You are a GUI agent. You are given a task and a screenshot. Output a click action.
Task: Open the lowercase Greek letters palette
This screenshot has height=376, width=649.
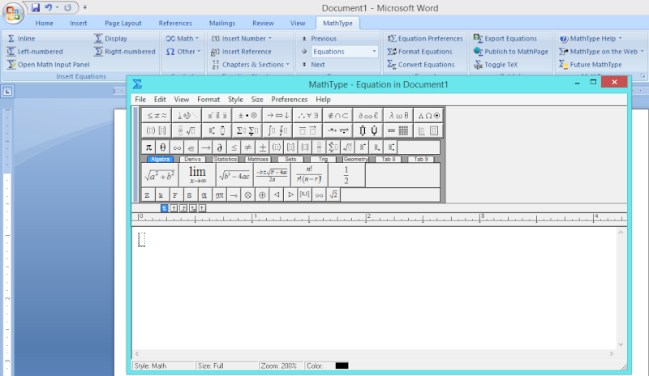click(398, 115)
